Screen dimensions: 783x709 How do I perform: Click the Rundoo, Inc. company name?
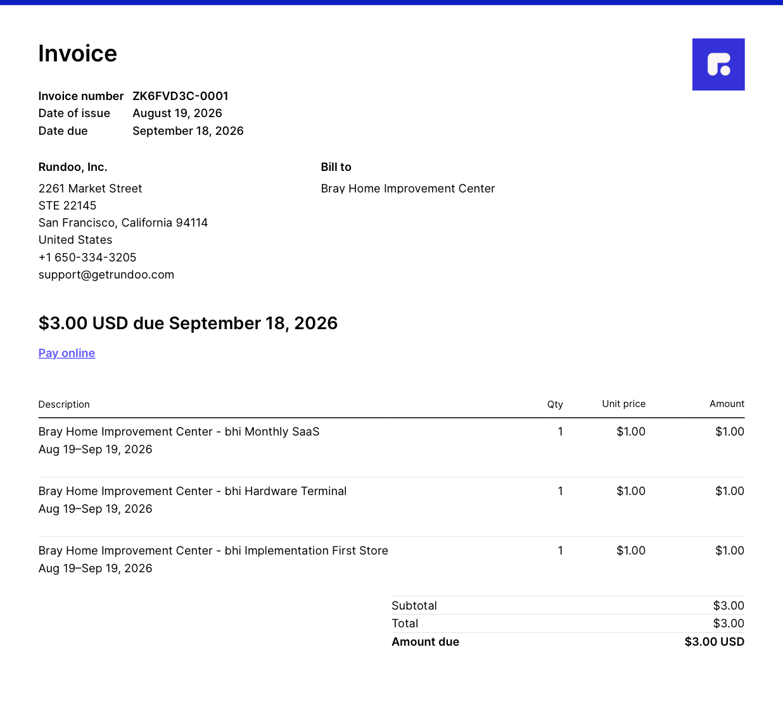73,167
